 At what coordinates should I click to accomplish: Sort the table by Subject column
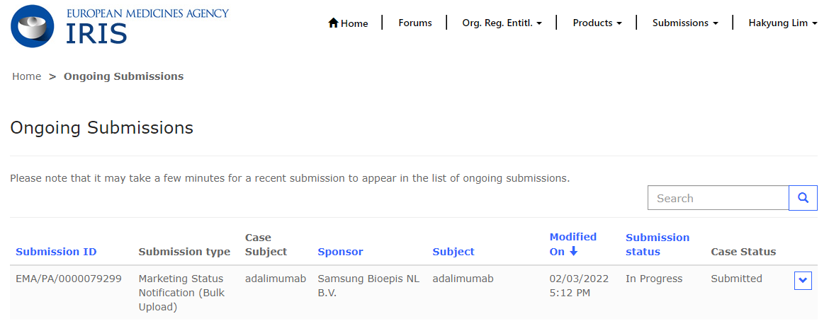[453, 252]
